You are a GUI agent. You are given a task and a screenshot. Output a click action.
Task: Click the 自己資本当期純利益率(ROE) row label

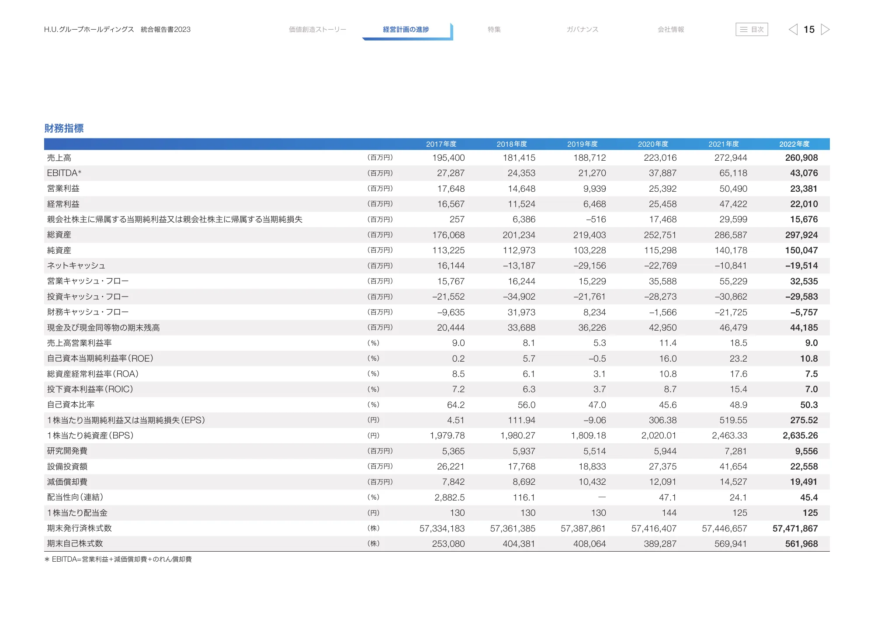coord(100,359)
